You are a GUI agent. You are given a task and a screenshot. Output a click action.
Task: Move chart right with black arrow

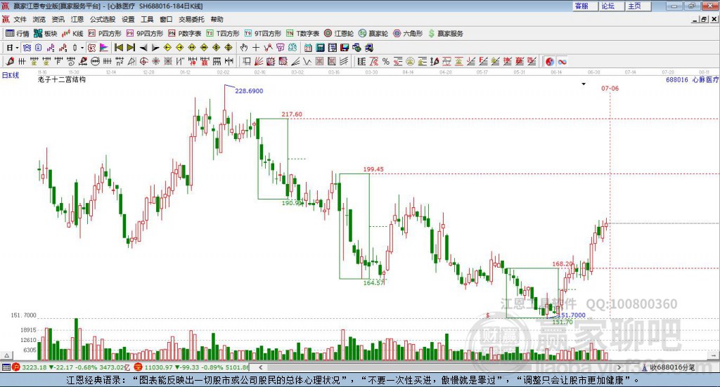[x=155, y=48]
